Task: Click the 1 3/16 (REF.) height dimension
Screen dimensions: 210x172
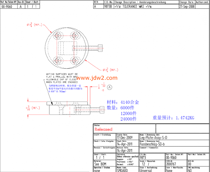Action: [x=33, y=108]
